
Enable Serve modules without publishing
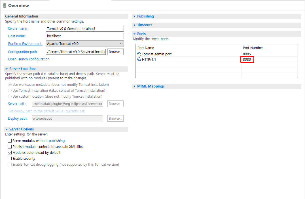[10, 141]
